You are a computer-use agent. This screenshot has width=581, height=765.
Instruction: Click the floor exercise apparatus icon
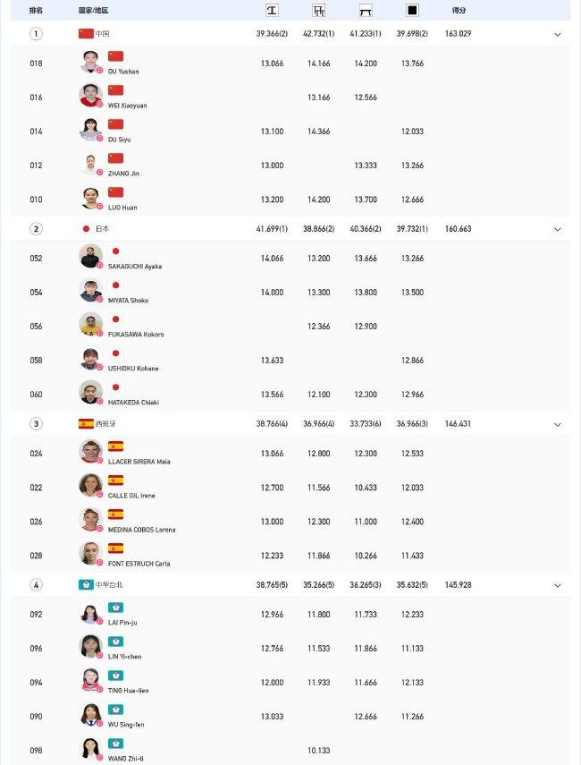412,10
